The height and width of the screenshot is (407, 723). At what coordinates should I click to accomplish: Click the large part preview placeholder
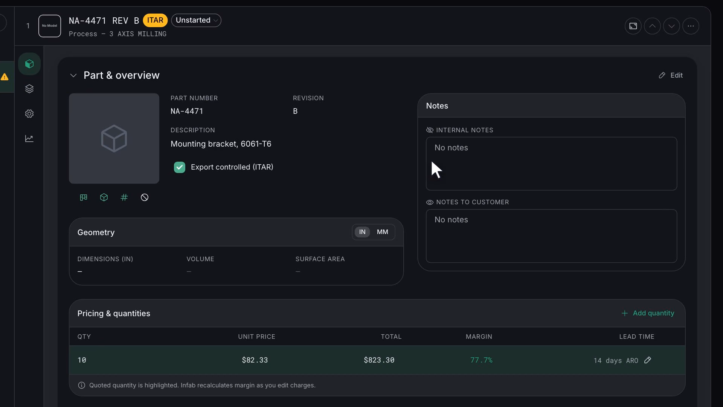point(114,139)
